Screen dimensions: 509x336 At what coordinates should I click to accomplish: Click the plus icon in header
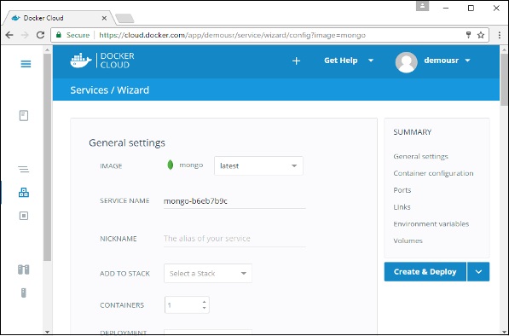point(296,61)
